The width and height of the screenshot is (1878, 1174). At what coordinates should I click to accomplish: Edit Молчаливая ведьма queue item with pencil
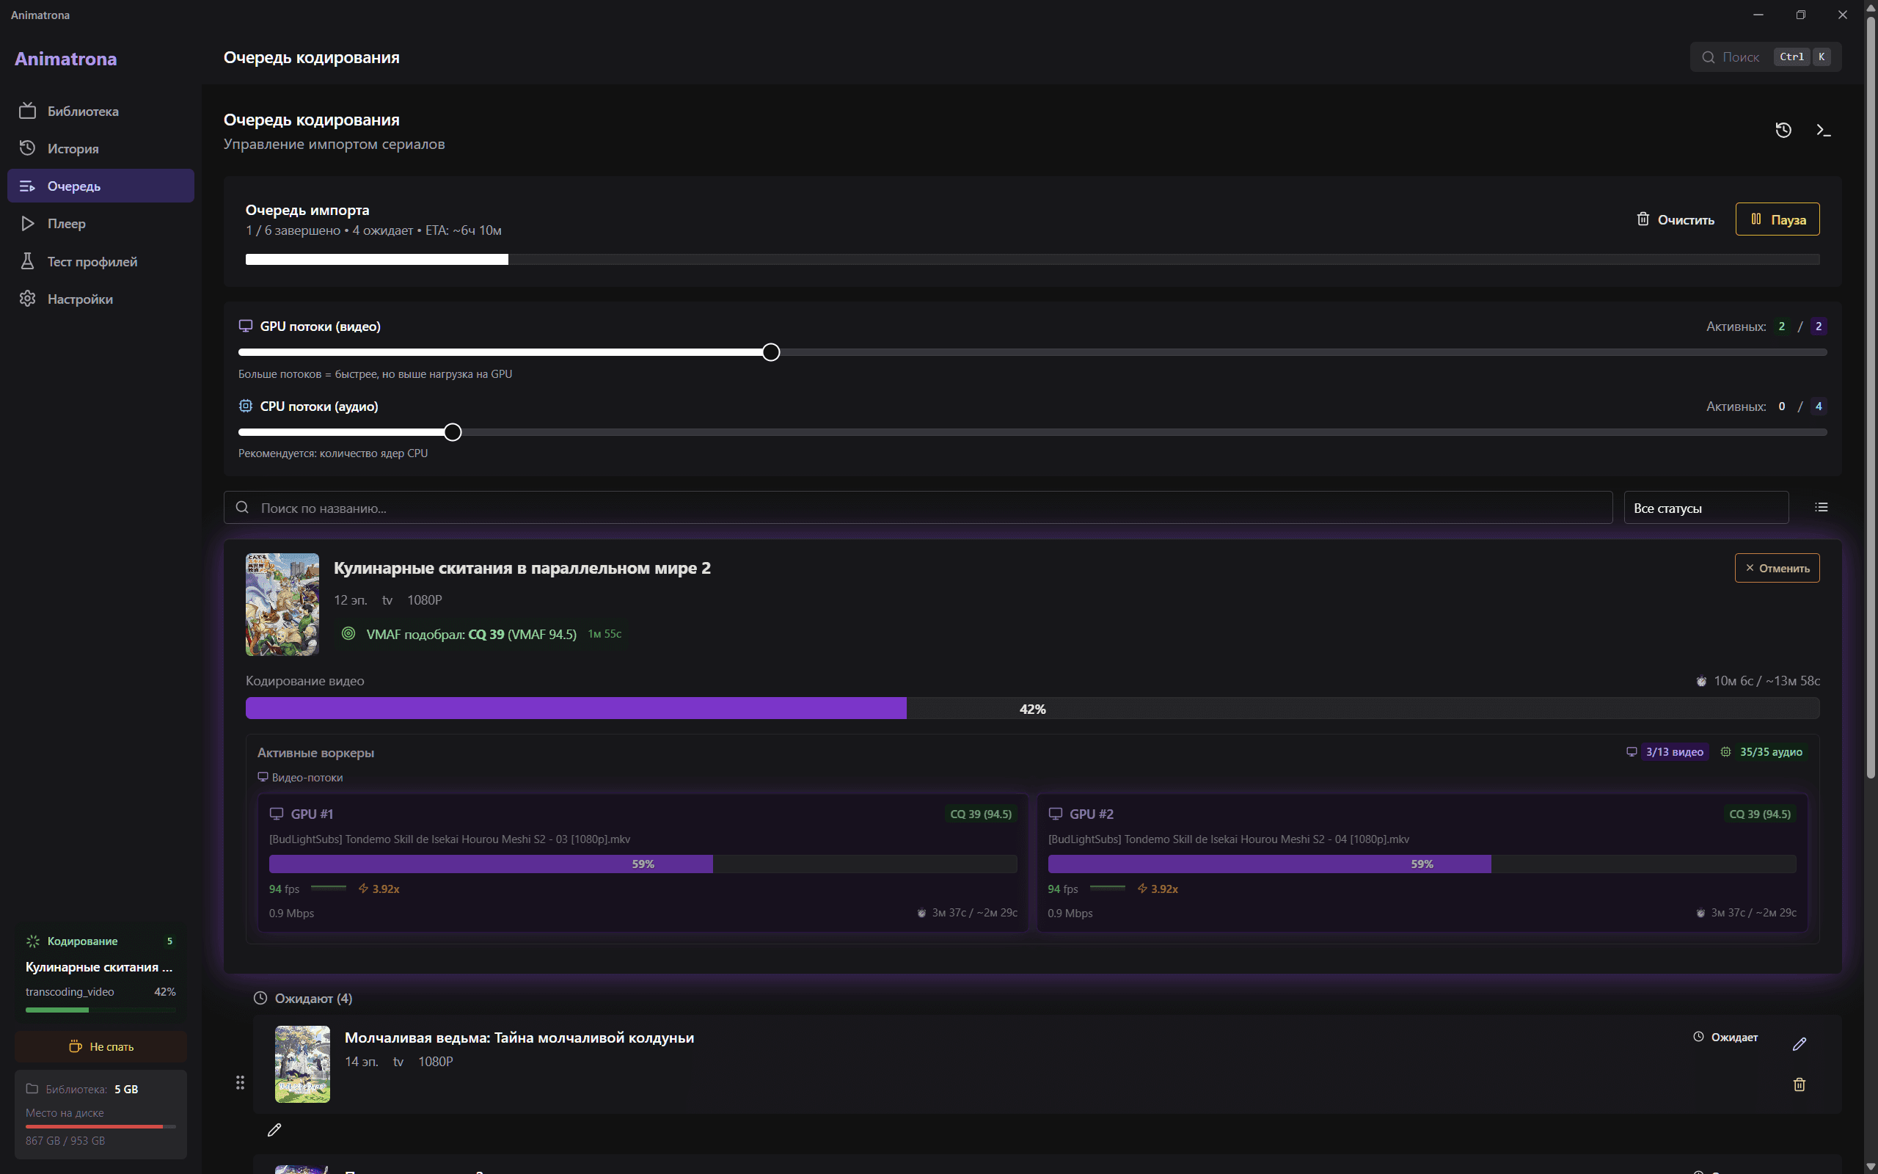[x=1799, y=1044]
